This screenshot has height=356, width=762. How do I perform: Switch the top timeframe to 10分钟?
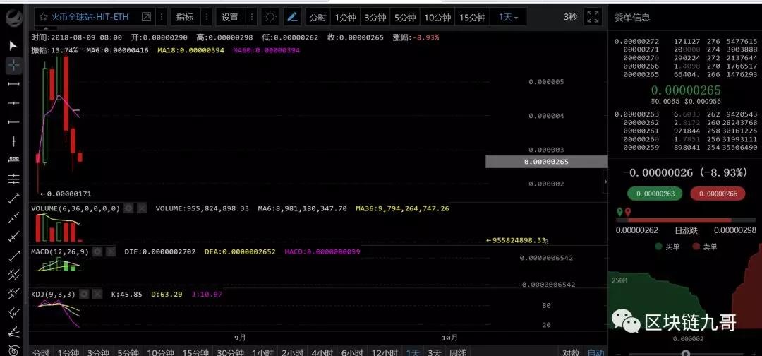click(437, 18)
